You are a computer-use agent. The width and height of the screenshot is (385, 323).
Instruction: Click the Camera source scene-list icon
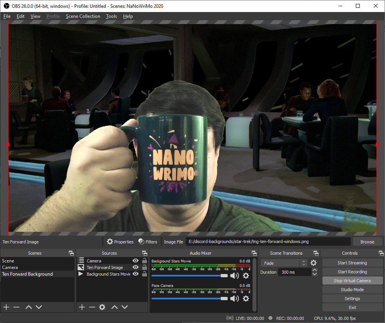pos(81,260)
